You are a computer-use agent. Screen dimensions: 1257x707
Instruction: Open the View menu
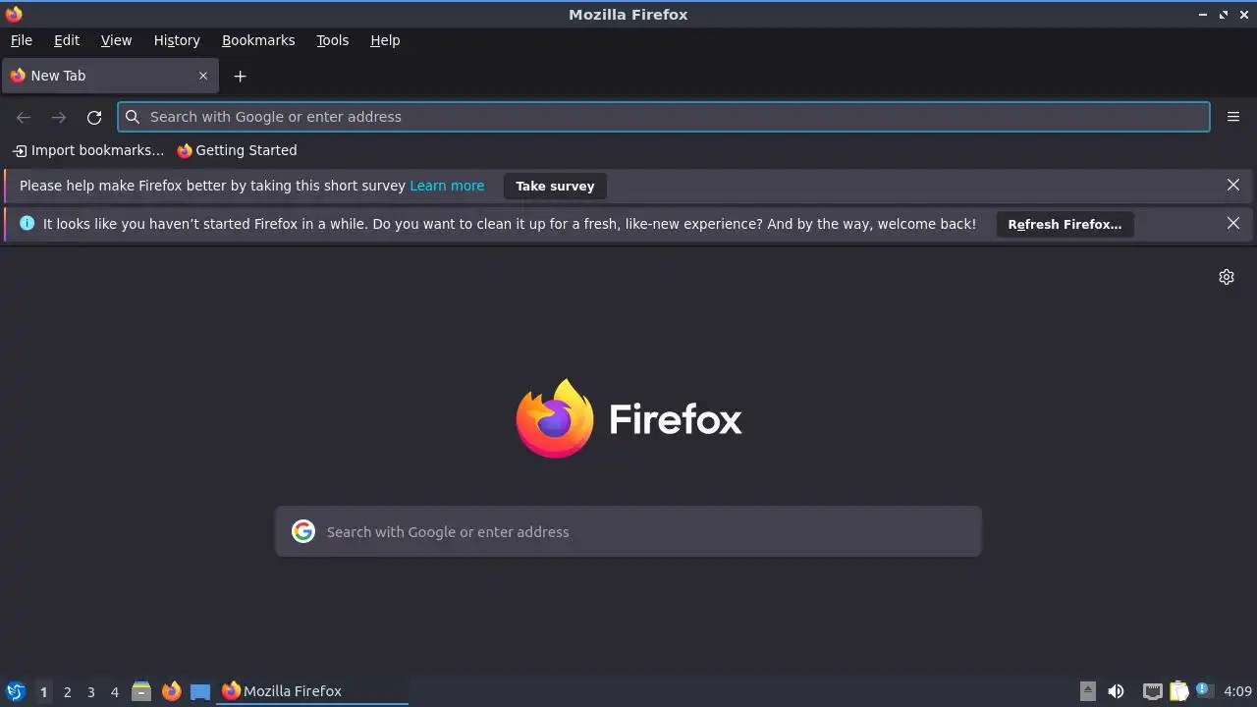point(116,40)
